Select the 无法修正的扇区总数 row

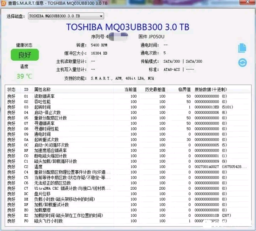[128, 183]
